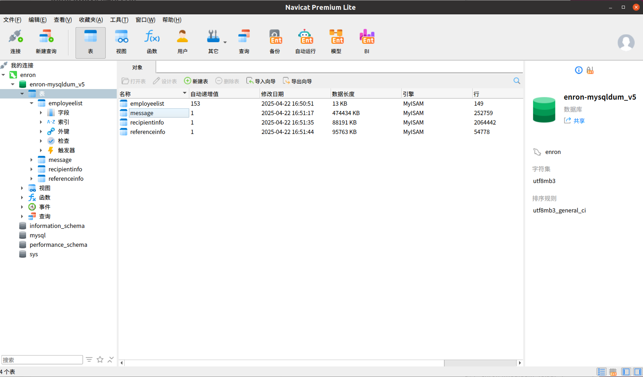This screenshot has height=377, width=643.
Task: Show the info (i) panel icon
Action: coord(578,70)
